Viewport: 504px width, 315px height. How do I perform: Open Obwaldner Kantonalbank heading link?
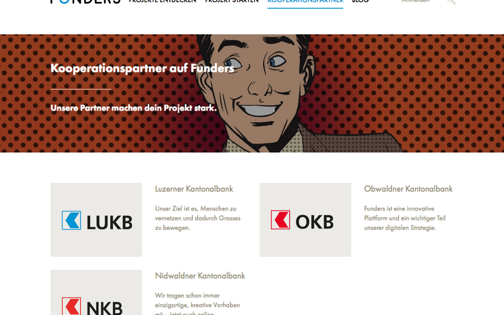tap(408, 189)
